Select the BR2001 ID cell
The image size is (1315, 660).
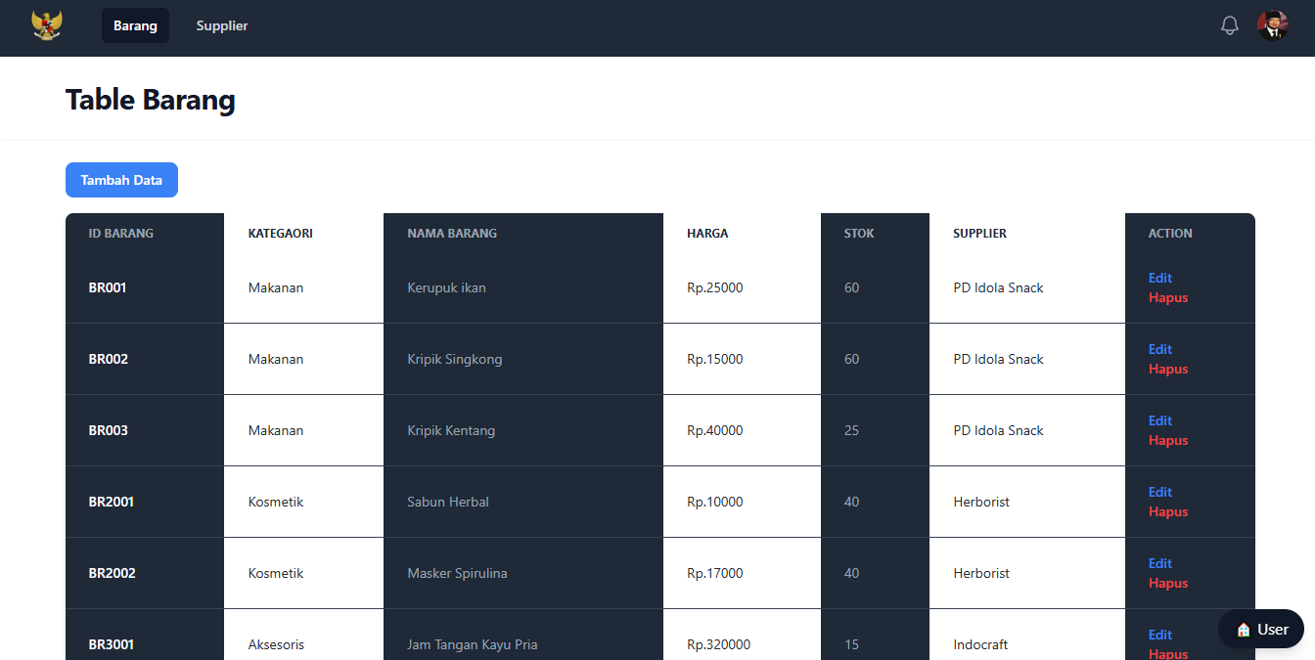[x=112, y=502]
